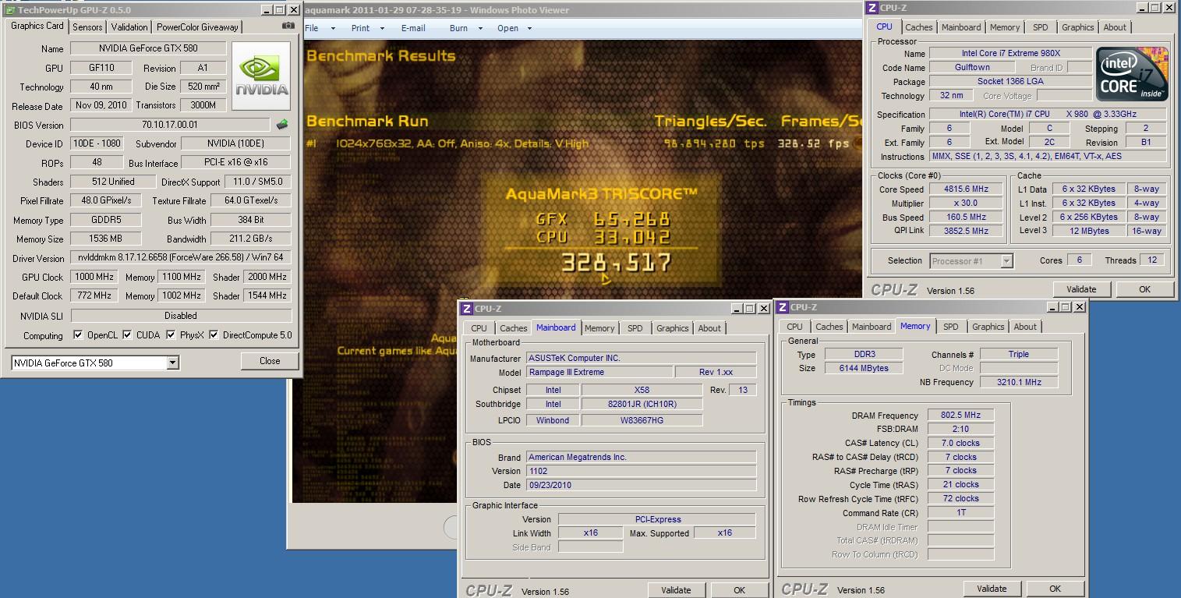Open the Open menu in Photo Viewer
1181x598 pixels.
pyautogui.click(x=514, y=28)
